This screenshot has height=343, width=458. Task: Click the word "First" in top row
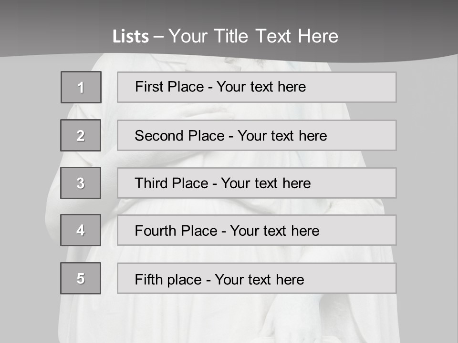click(x=149, y=87)
